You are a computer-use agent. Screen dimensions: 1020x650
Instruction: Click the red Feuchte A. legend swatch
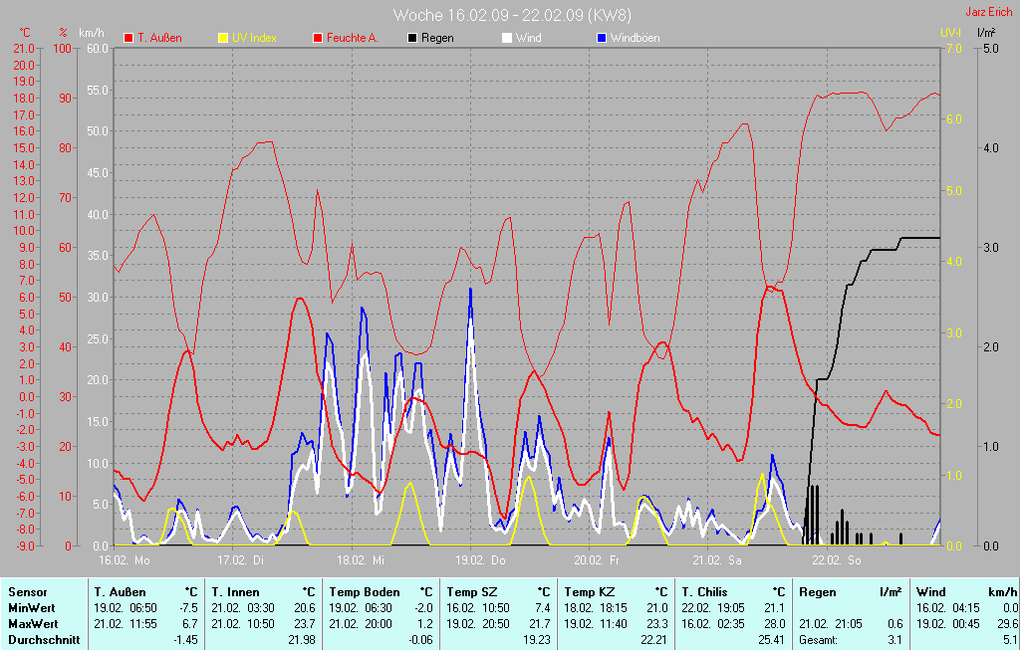pos(318,39)
